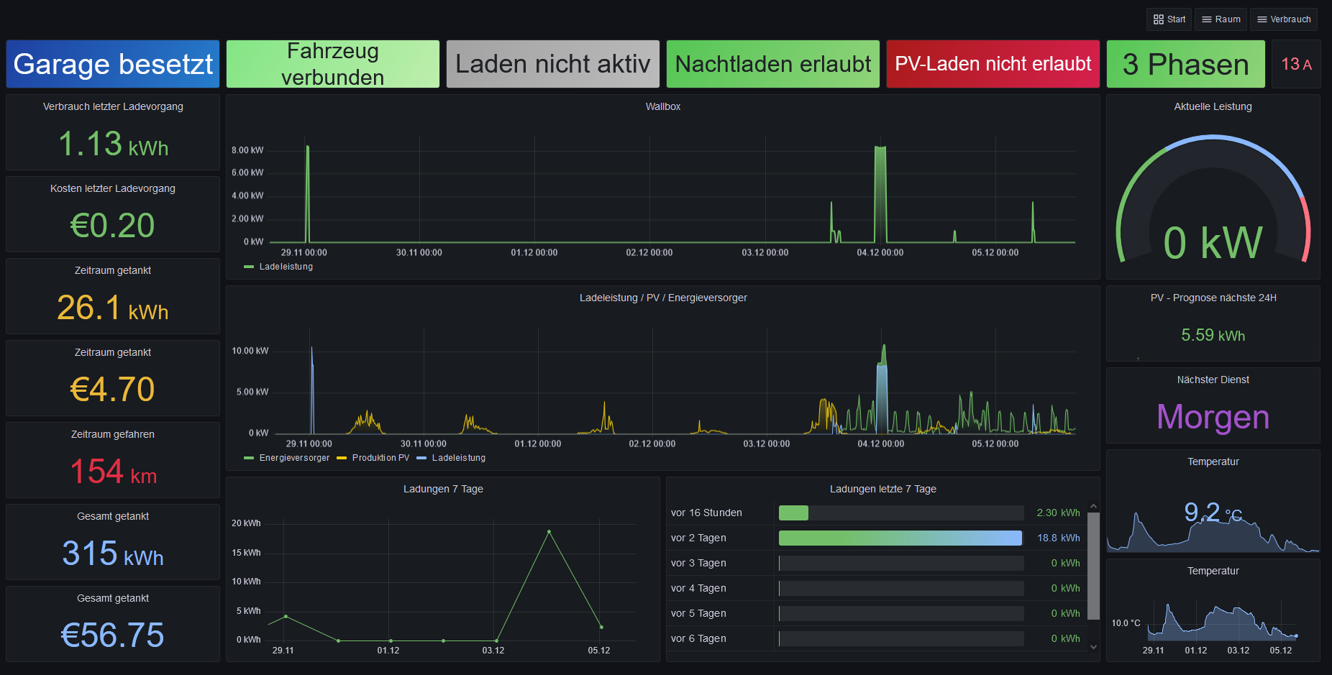Click scroll up arrow in Ladungen list
Image resolution: width=1332 pixels, height=675 pixels.
[1093, 506]
